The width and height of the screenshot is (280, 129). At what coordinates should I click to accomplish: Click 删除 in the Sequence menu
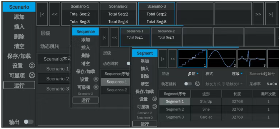coord(86,56)
